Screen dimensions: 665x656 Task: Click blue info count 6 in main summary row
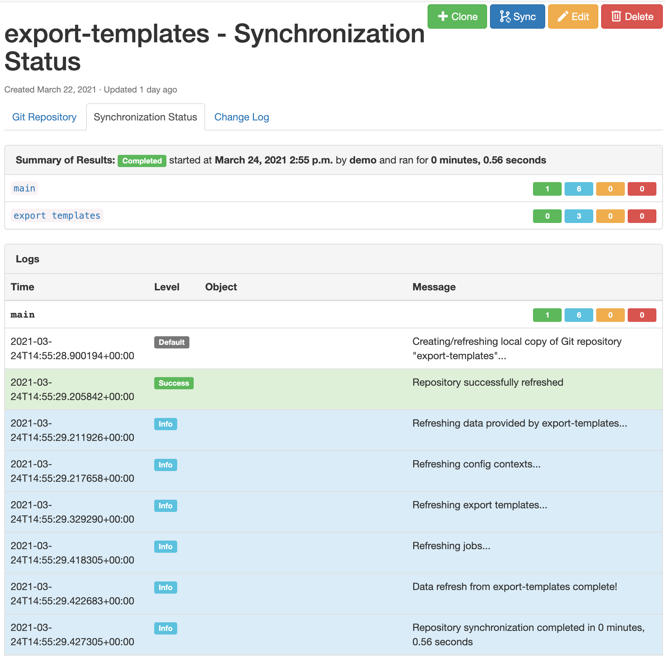pos(579,189)
